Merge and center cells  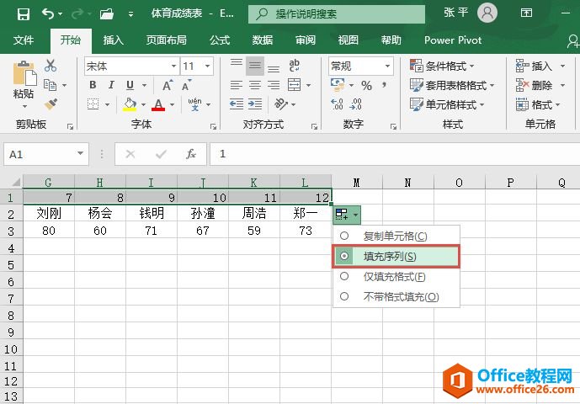coord(295,85)
